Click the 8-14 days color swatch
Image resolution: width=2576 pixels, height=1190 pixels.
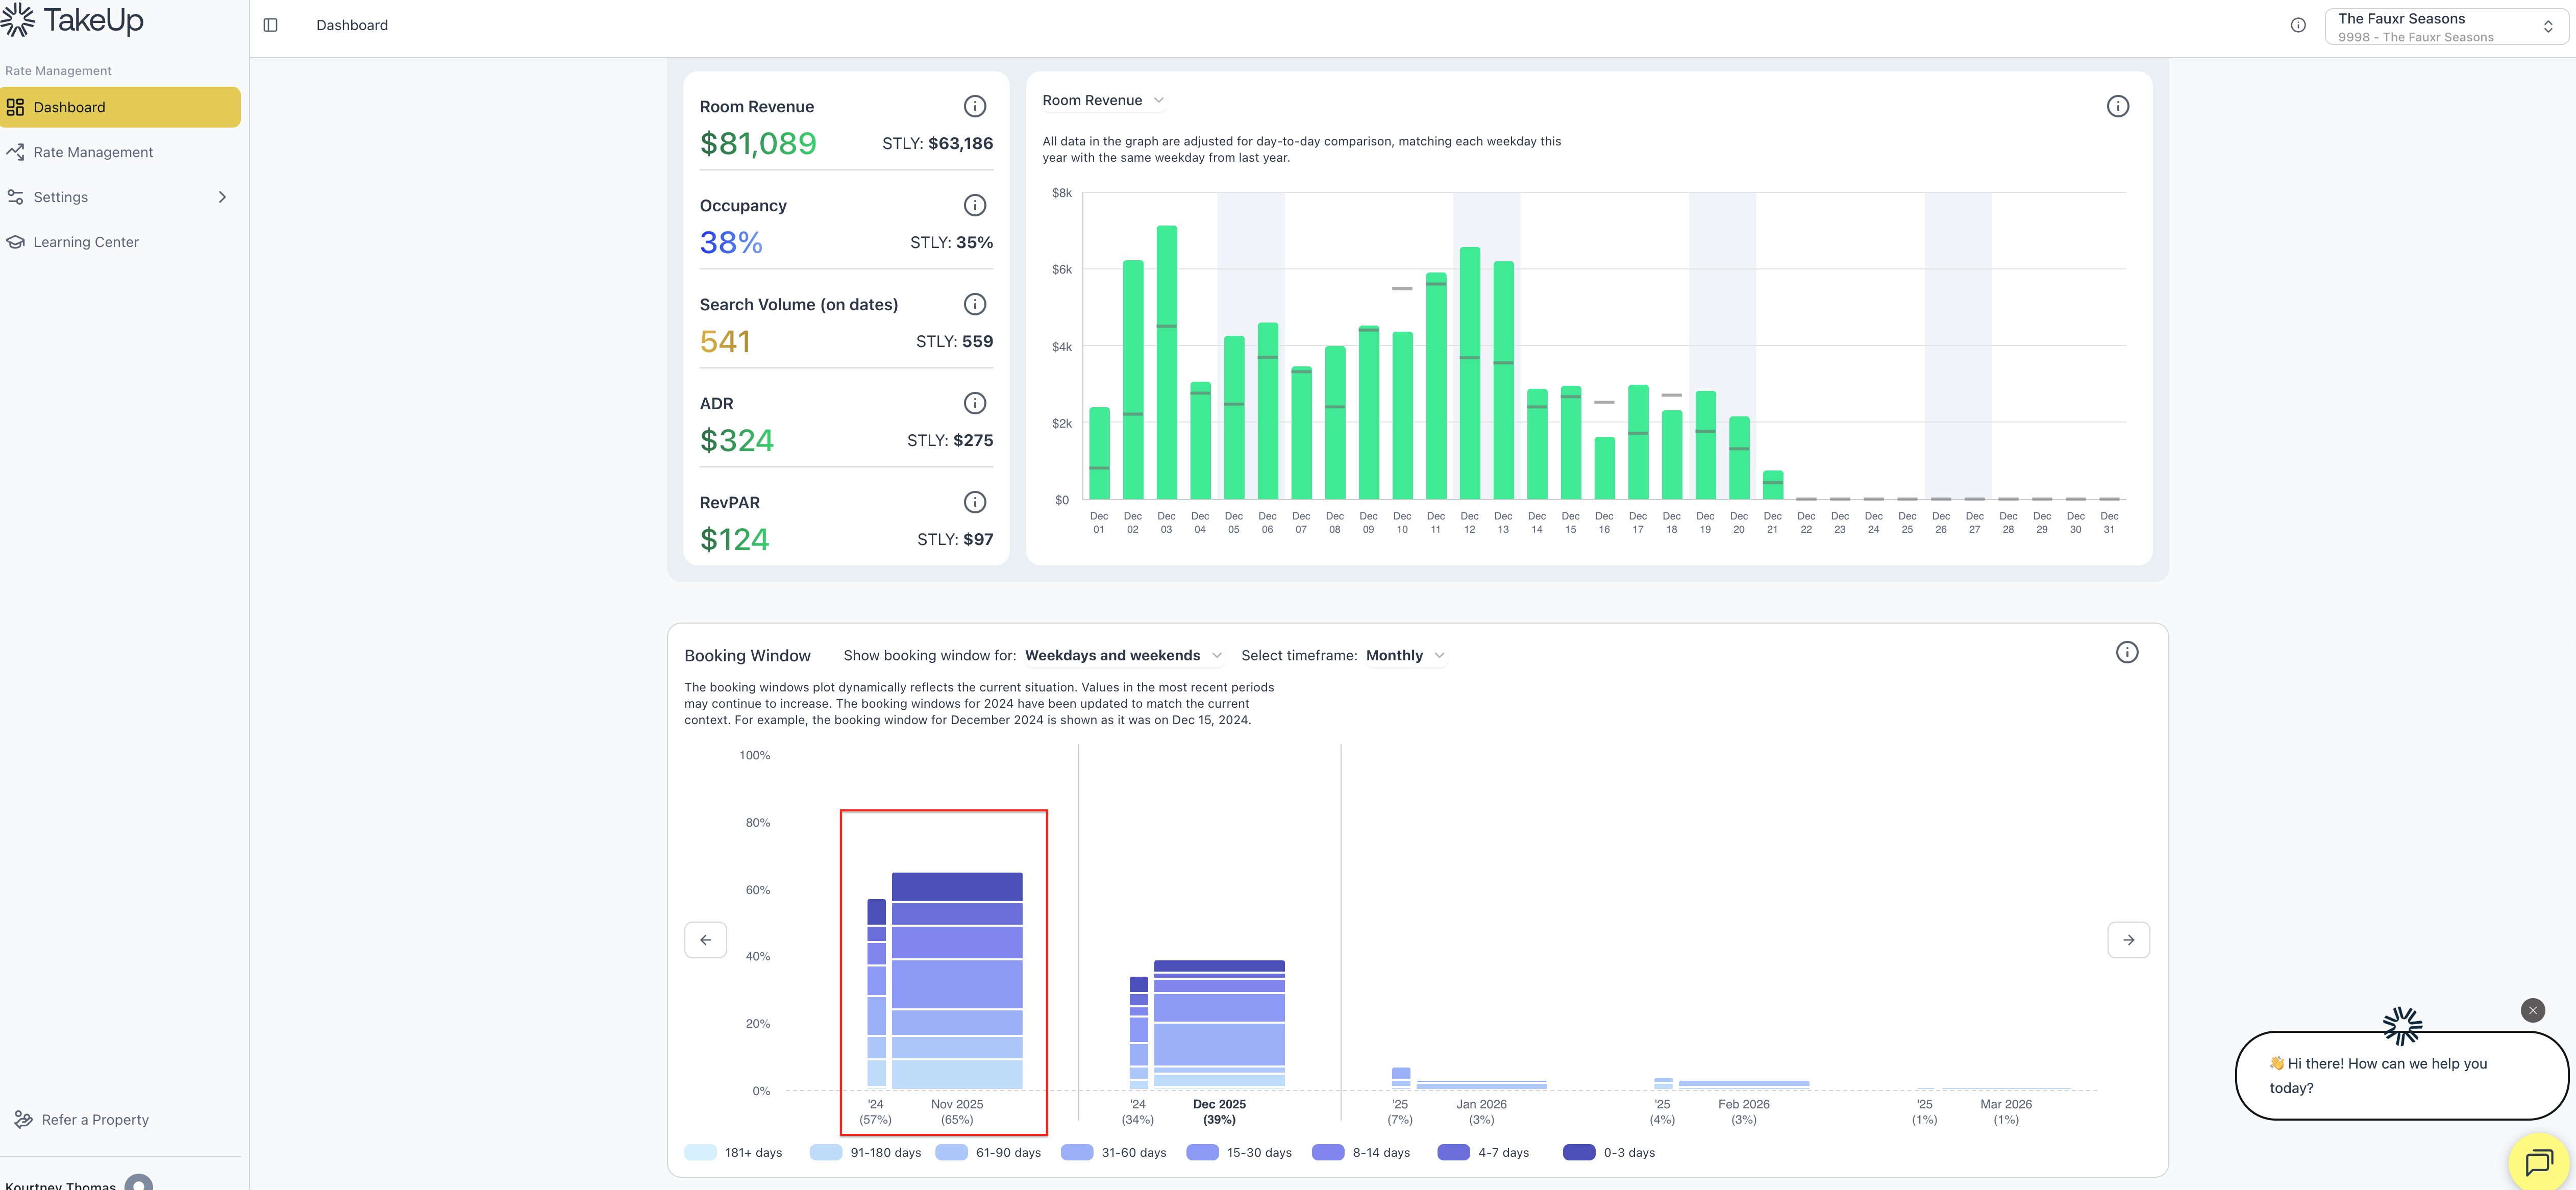(x=1327, y=1152)
